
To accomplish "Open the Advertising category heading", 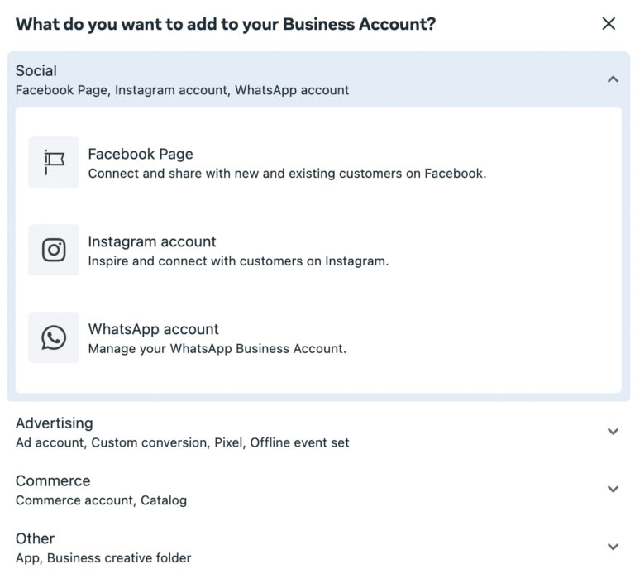I will tap(55, 423).
